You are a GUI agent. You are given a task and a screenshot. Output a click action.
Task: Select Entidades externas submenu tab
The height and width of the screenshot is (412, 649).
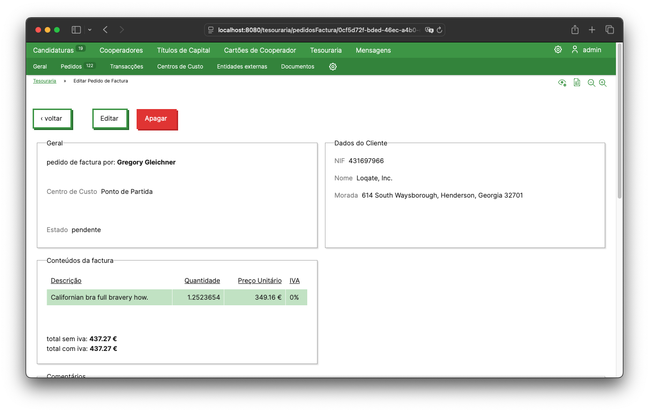pyautogui.click(x=242, y=67)
